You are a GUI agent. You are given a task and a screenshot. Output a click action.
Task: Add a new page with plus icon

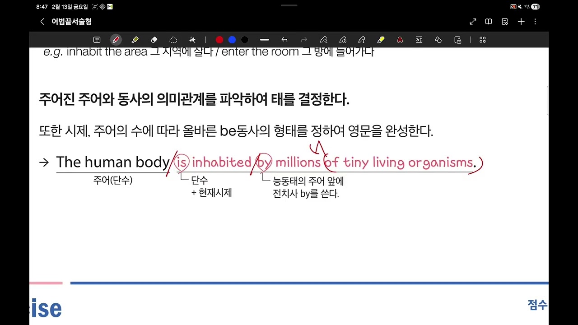click(x=521, y=22)
